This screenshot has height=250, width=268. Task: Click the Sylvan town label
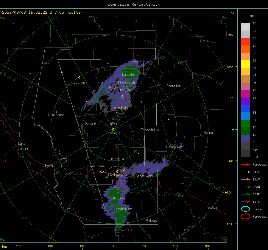point(114,88)
